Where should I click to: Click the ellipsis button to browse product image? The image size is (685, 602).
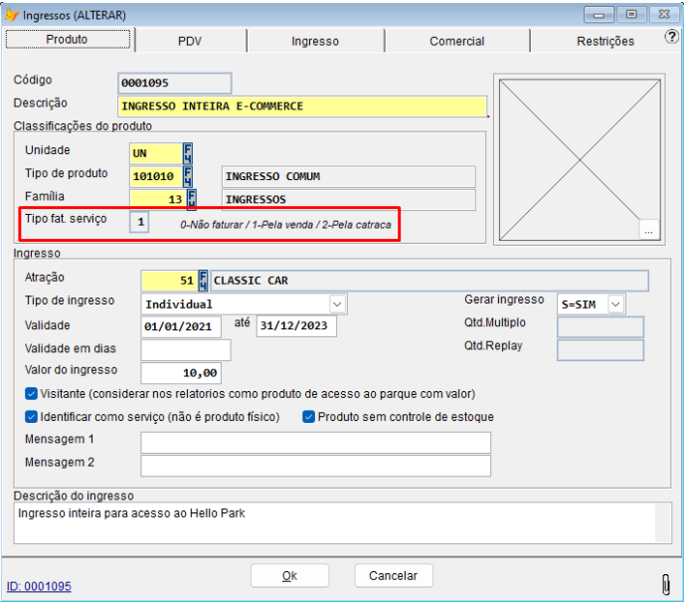click(648, 230)
